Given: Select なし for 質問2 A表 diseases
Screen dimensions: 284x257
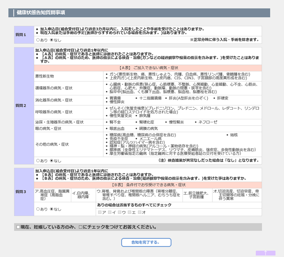Looking at the screenshot, I should (52, 161).
